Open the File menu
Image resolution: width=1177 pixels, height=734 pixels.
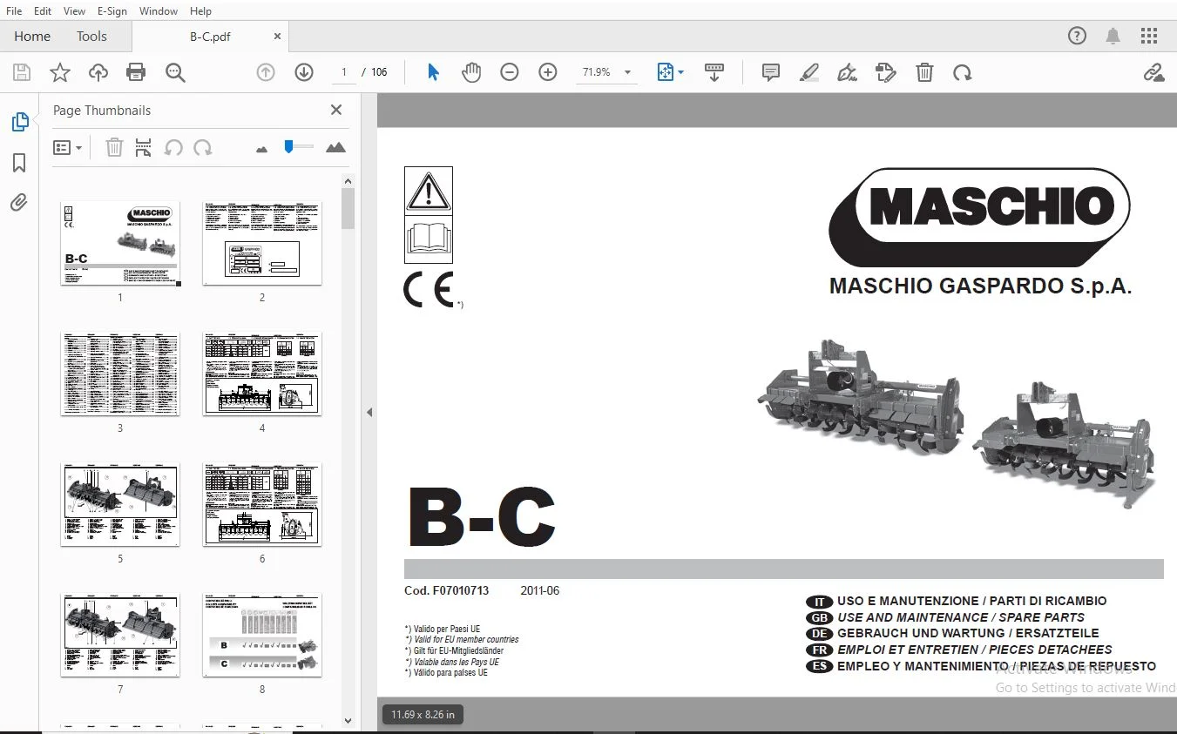(x=14, y=10)
